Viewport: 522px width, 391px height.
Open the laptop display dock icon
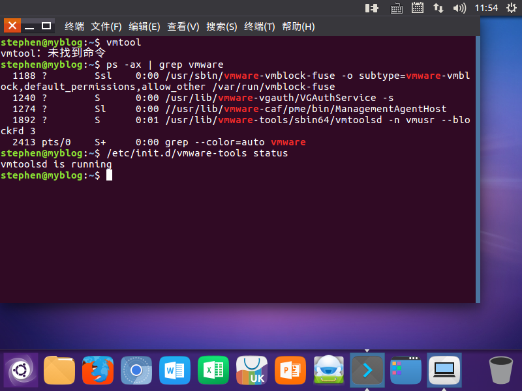444,370
